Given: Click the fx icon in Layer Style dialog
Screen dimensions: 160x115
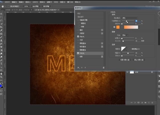Looking at the screenshot, I should pos(78,68).
